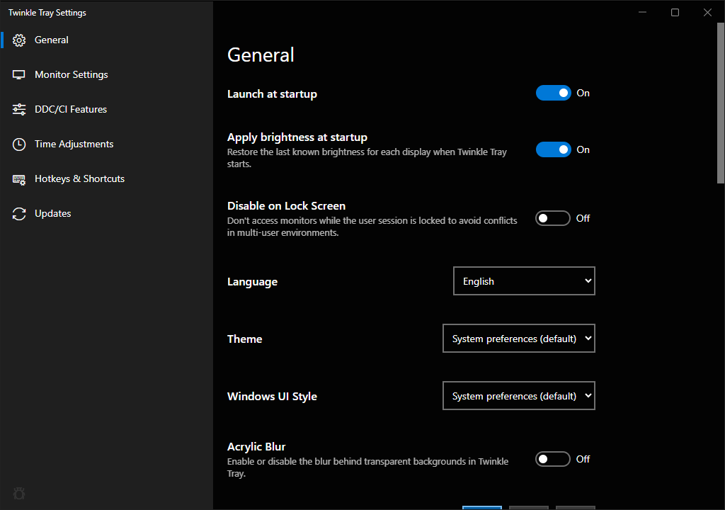Click the General gear icon in sidebar
725x510 pixels.
[19, 40]
